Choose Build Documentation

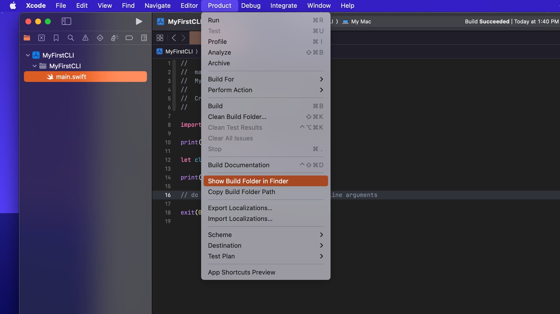tap(266, 165)
